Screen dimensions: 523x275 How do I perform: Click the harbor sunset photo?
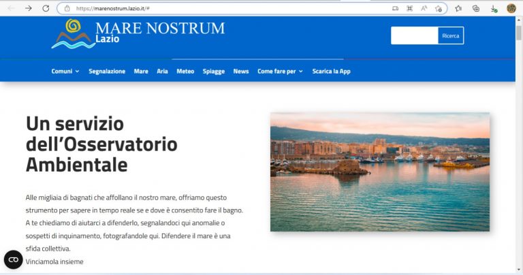380,172
